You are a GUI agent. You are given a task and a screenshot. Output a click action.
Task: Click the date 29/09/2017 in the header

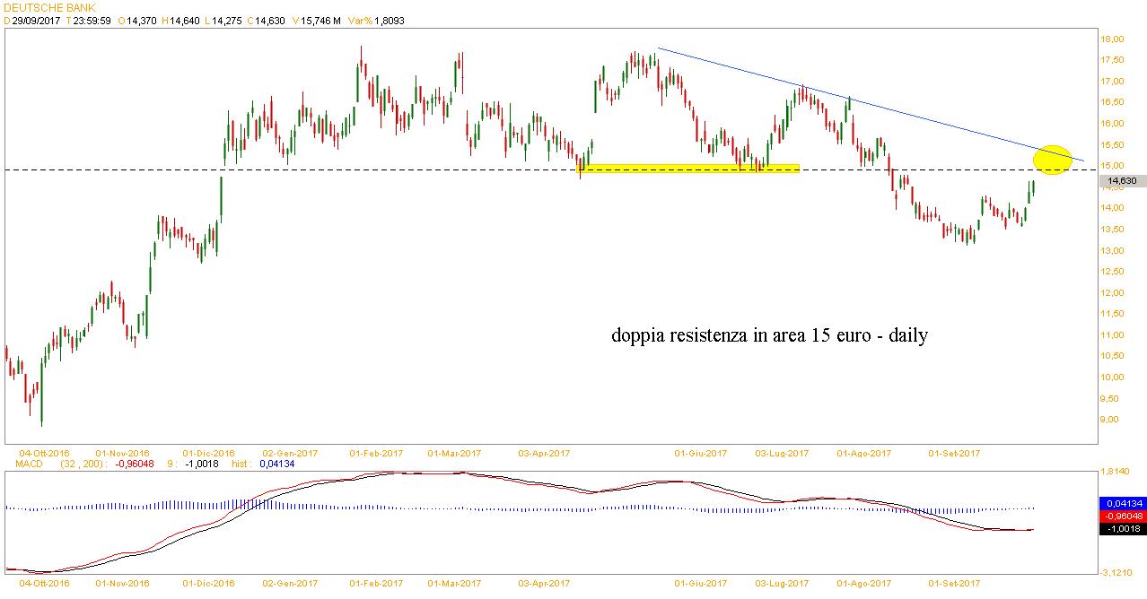[32, 20]
